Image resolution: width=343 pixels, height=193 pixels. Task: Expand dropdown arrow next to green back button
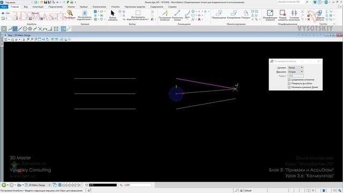(8, 185)
